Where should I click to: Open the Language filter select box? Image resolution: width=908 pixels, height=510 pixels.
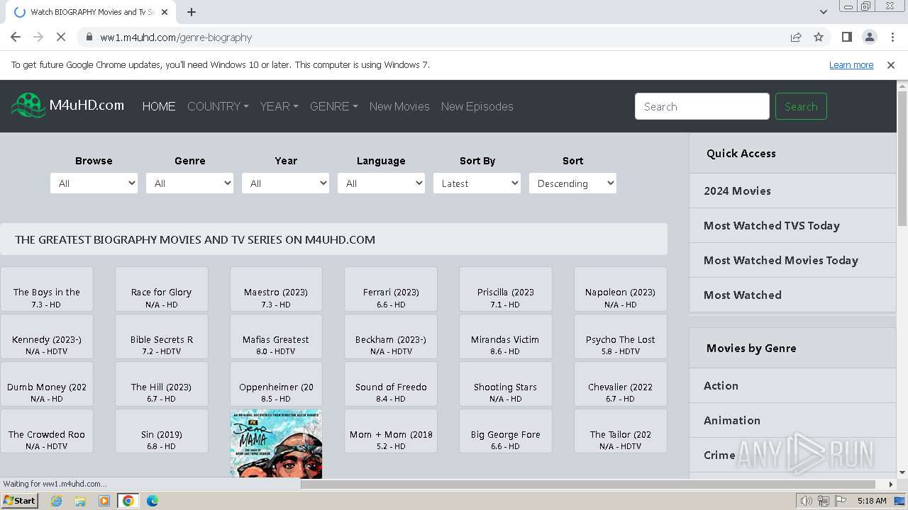tap(381, 183)
